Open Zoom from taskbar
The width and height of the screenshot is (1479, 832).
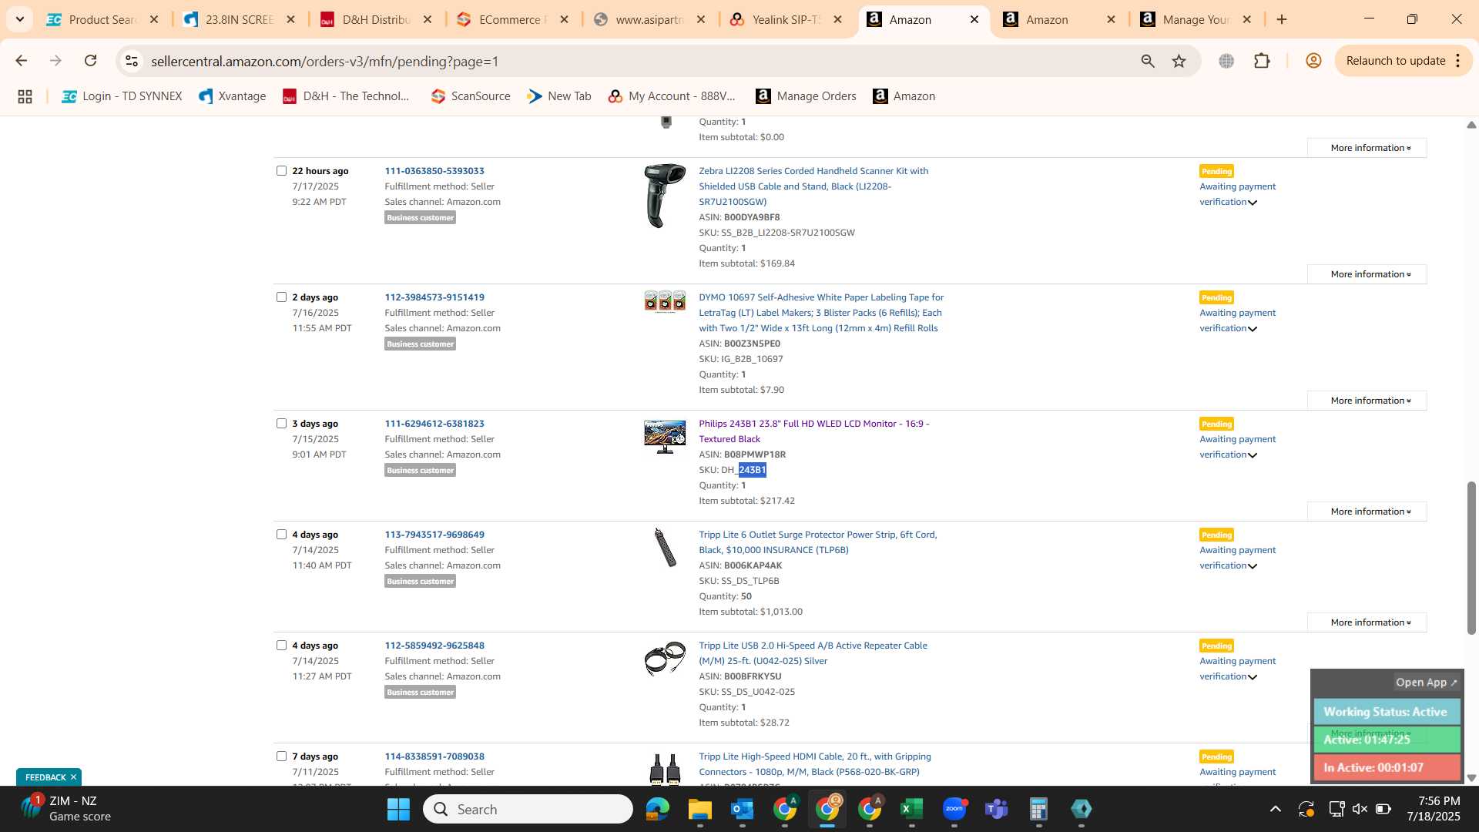(x=954, y=809)
